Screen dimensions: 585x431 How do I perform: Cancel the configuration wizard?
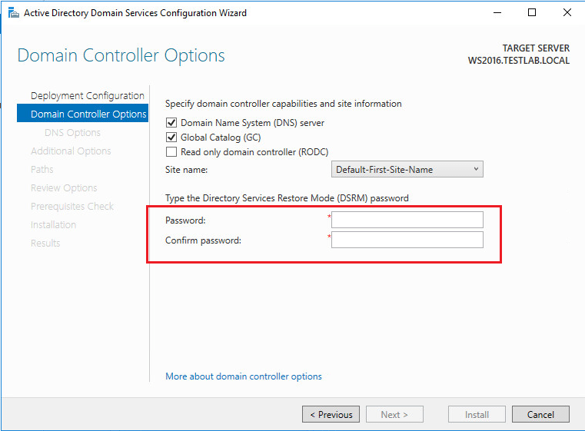pos(540,415)
